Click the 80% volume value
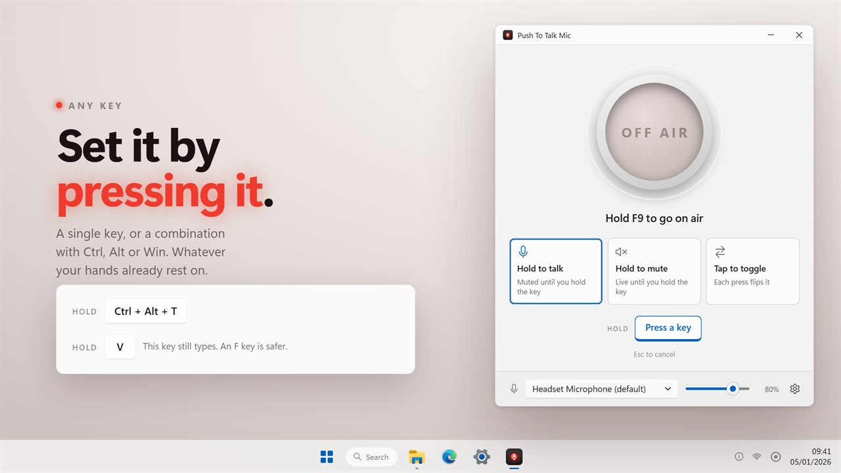Viewport: 841px width, 473px height. [x=771, y=390]
